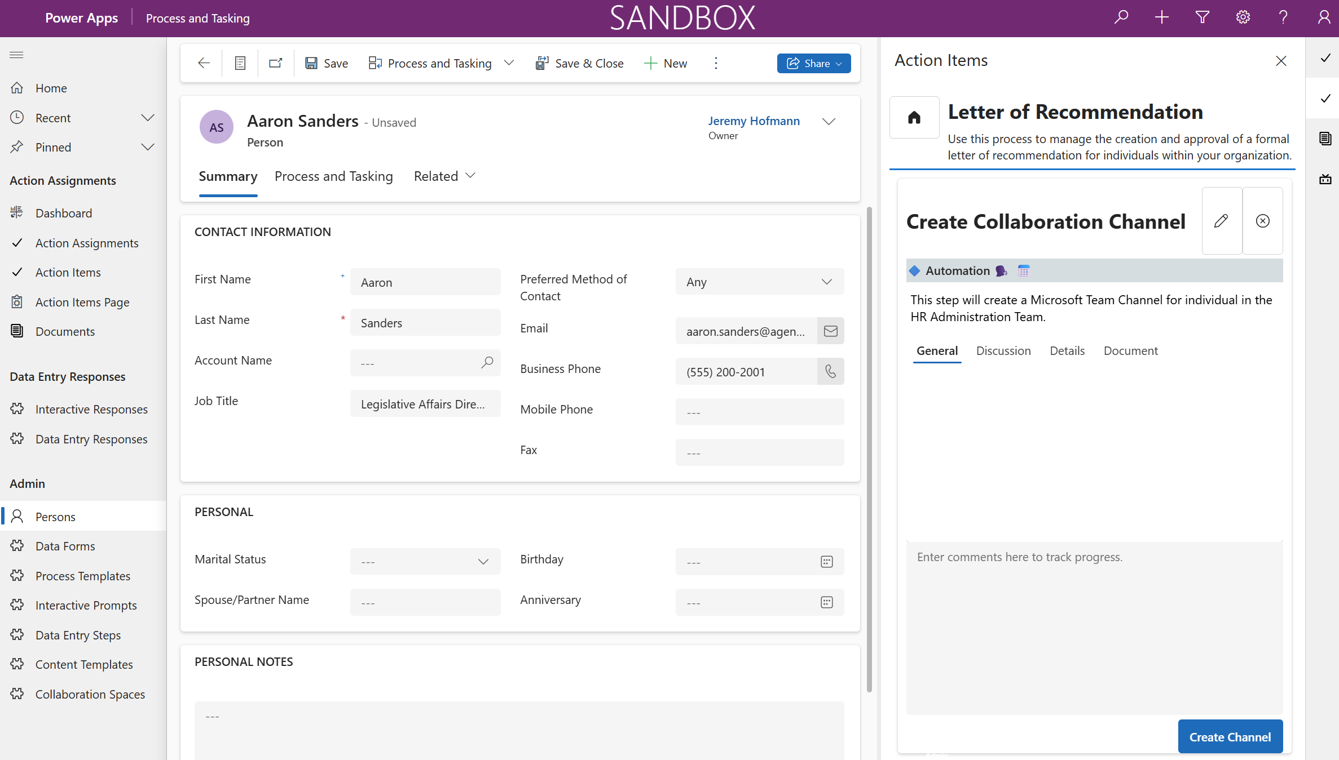The image size is (1339, 760).
Task: Click the open in new window icon in the toolbar
Action: point(275,63)
